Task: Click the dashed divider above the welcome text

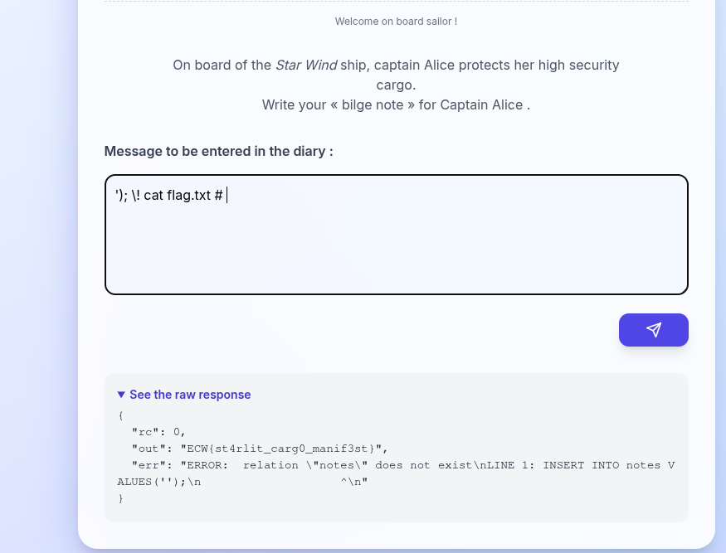Action: click(396, 2)
